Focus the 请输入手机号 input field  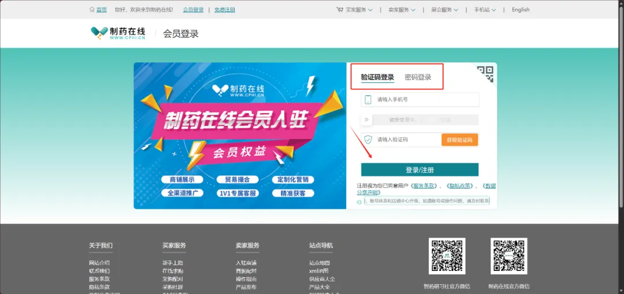(x=420, y=100)
